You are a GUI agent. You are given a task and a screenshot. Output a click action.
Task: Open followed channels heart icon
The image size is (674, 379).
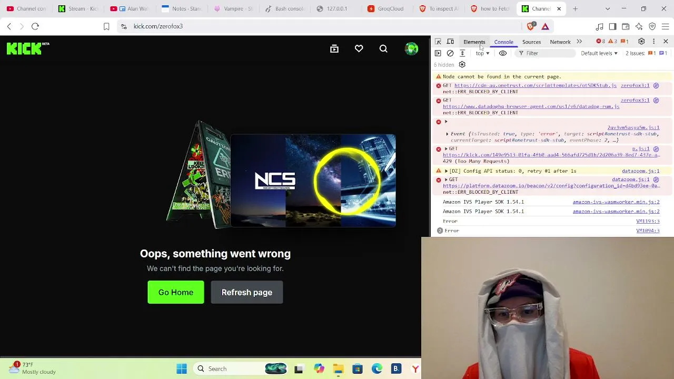pyautogui.click(x=359, y=49)
